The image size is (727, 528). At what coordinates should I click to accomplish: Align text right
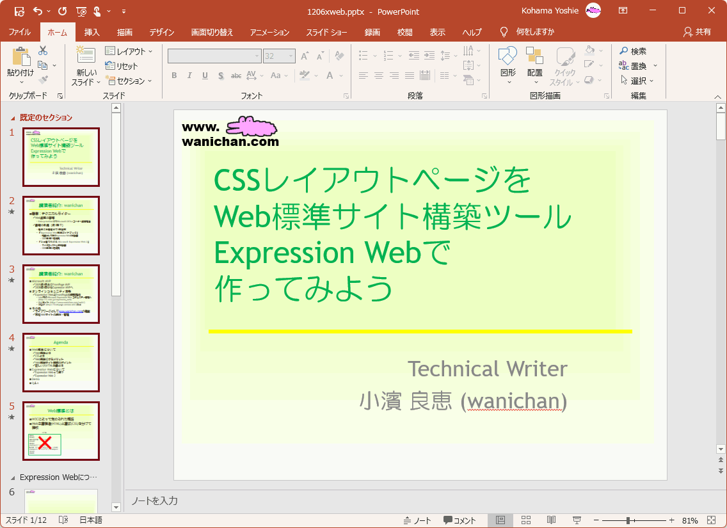[394, 75]
